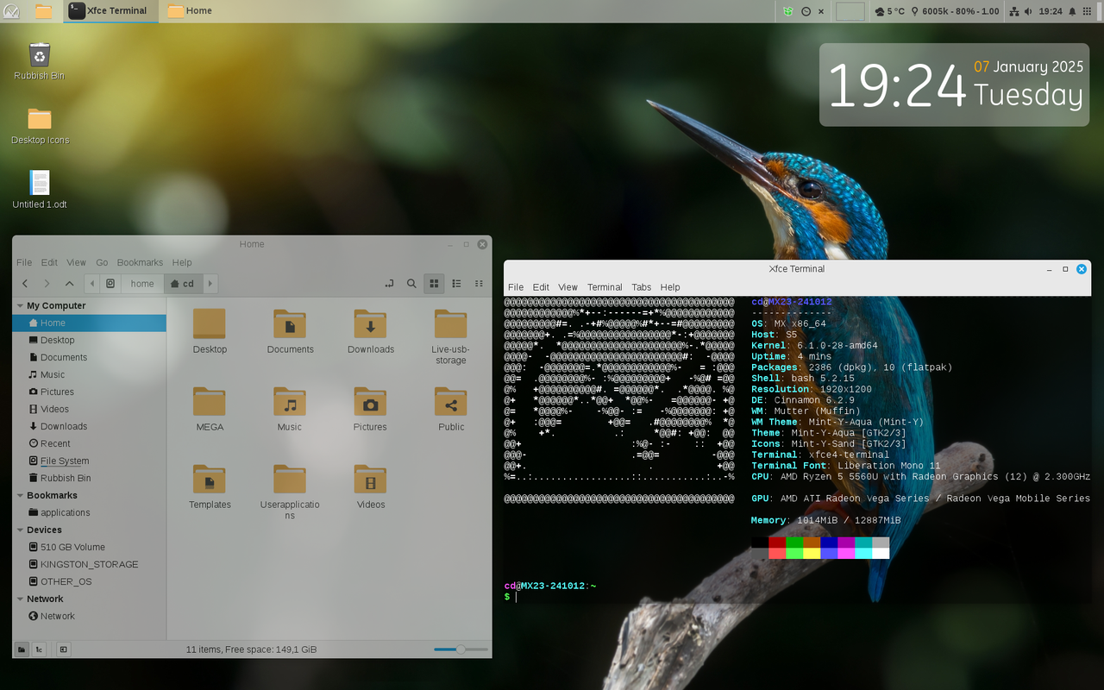Open search in file manager
The height and width of the screenshot is (690, 1104).
click(412, 283)
